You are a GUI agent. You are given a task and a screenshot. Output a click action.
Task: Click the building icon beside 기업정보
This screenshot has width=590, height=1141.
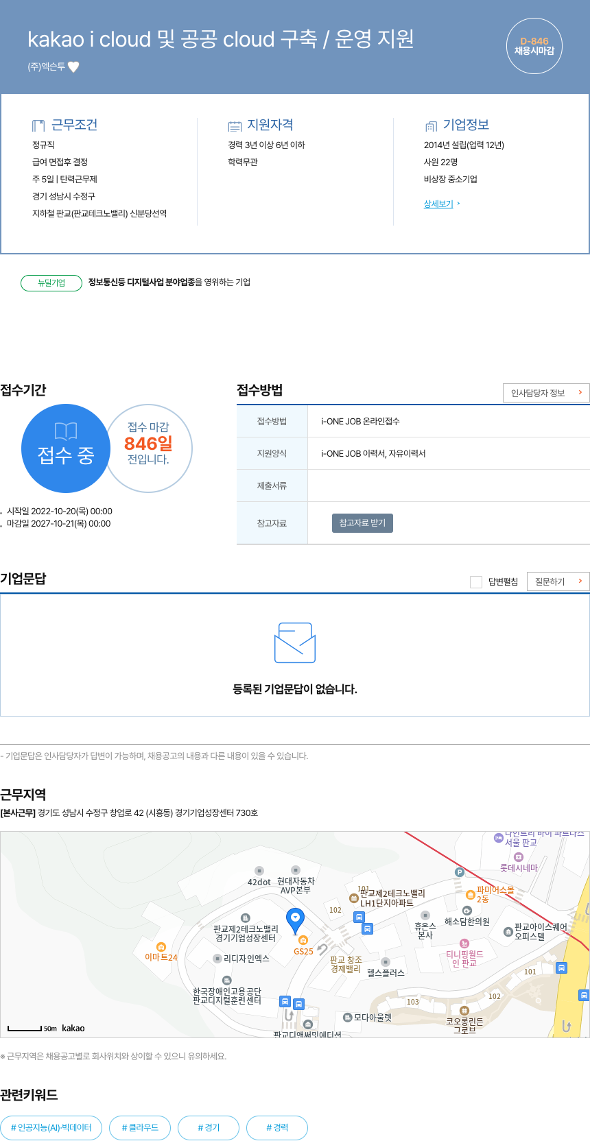431,125
